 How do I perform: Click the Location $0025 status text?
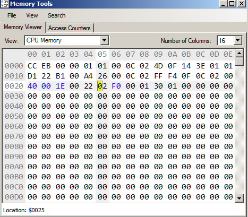(x=24, y=210)
